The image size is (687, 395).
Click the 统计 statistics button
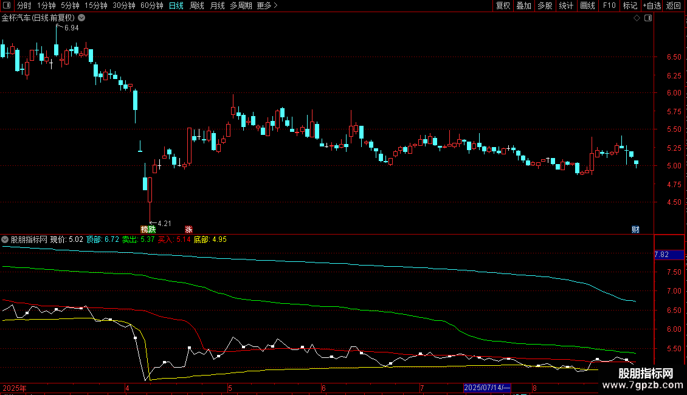[566, 5]
